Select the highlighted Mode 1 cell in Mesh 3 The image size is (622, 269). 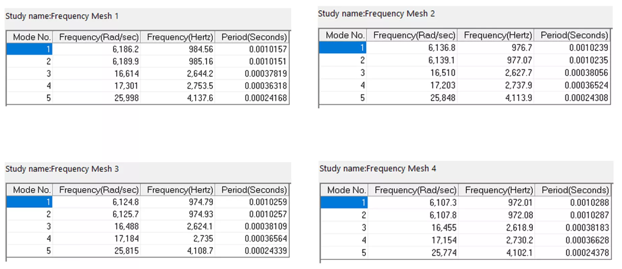pos(29,202)
